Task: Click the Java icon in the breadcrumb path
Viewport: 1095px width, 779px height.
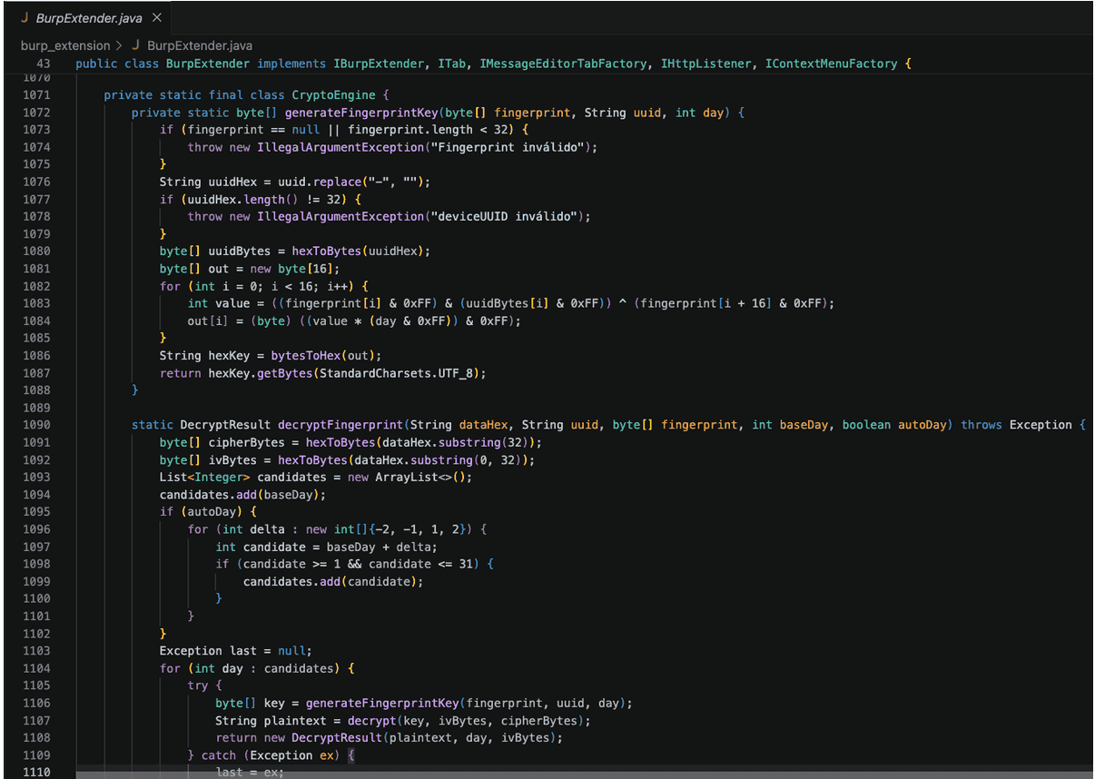Action: (136, 45)
